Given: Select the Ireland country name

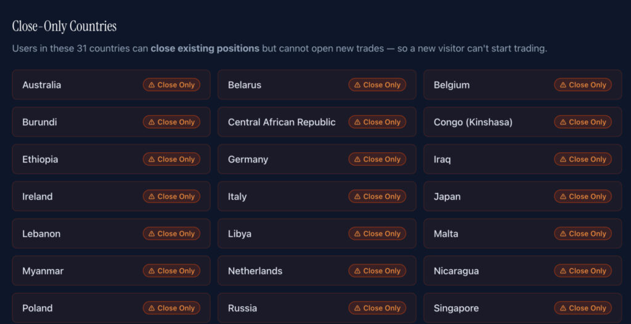Looking at the screenshot, I should click(38, 196).
